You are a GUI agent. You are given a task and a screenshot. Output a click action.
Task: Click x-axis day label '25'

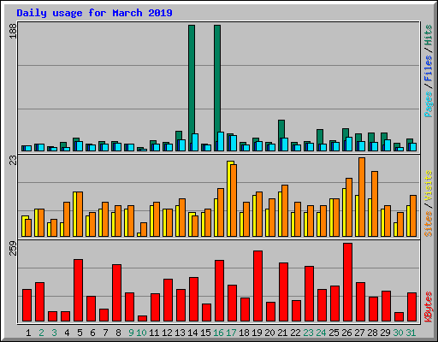point(334,333)
